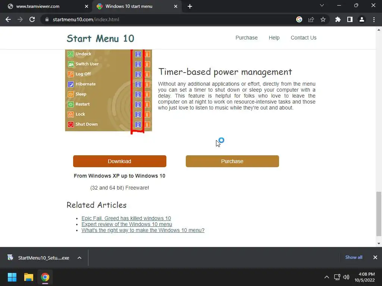Open File Explorer from the taskbar

point(28,277)
